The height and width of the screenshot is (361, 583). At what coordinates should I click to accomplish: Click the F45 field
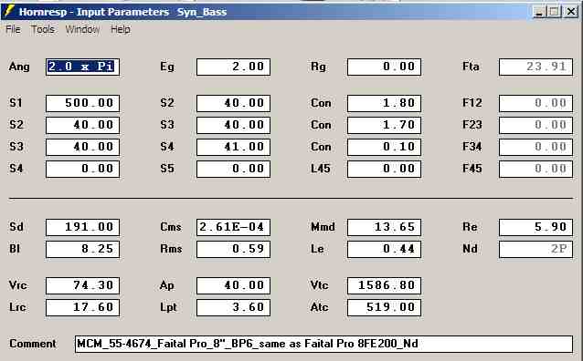click(x=535, y=169)
